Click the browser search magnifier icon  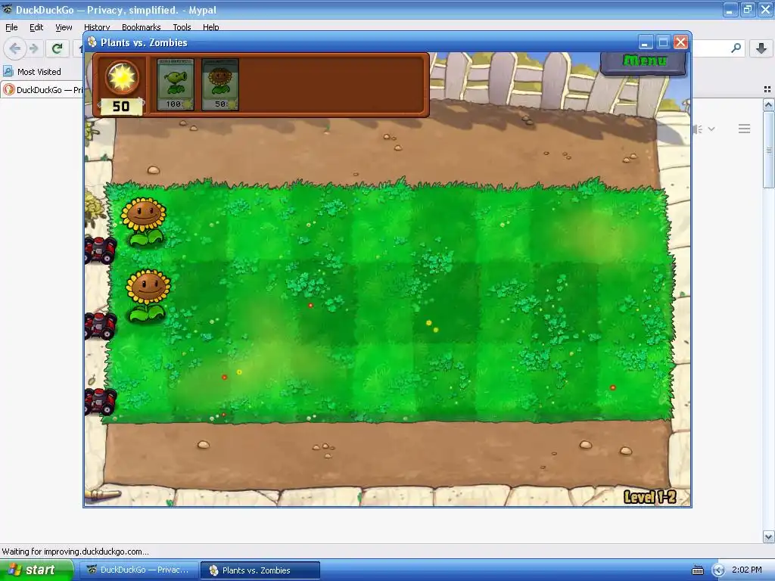[x=736, y=48]
